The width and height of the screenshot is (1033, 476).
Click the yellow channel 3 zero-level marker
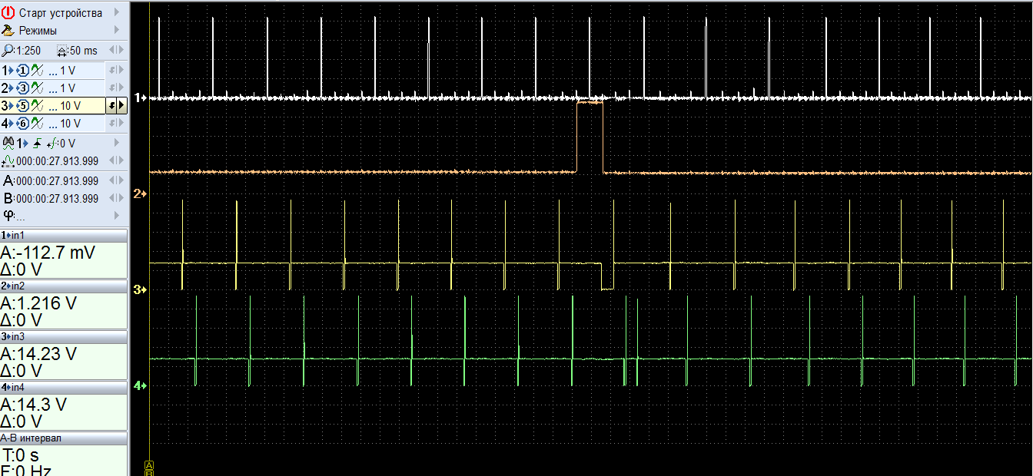pyautogui.click(x=140, y=289)
